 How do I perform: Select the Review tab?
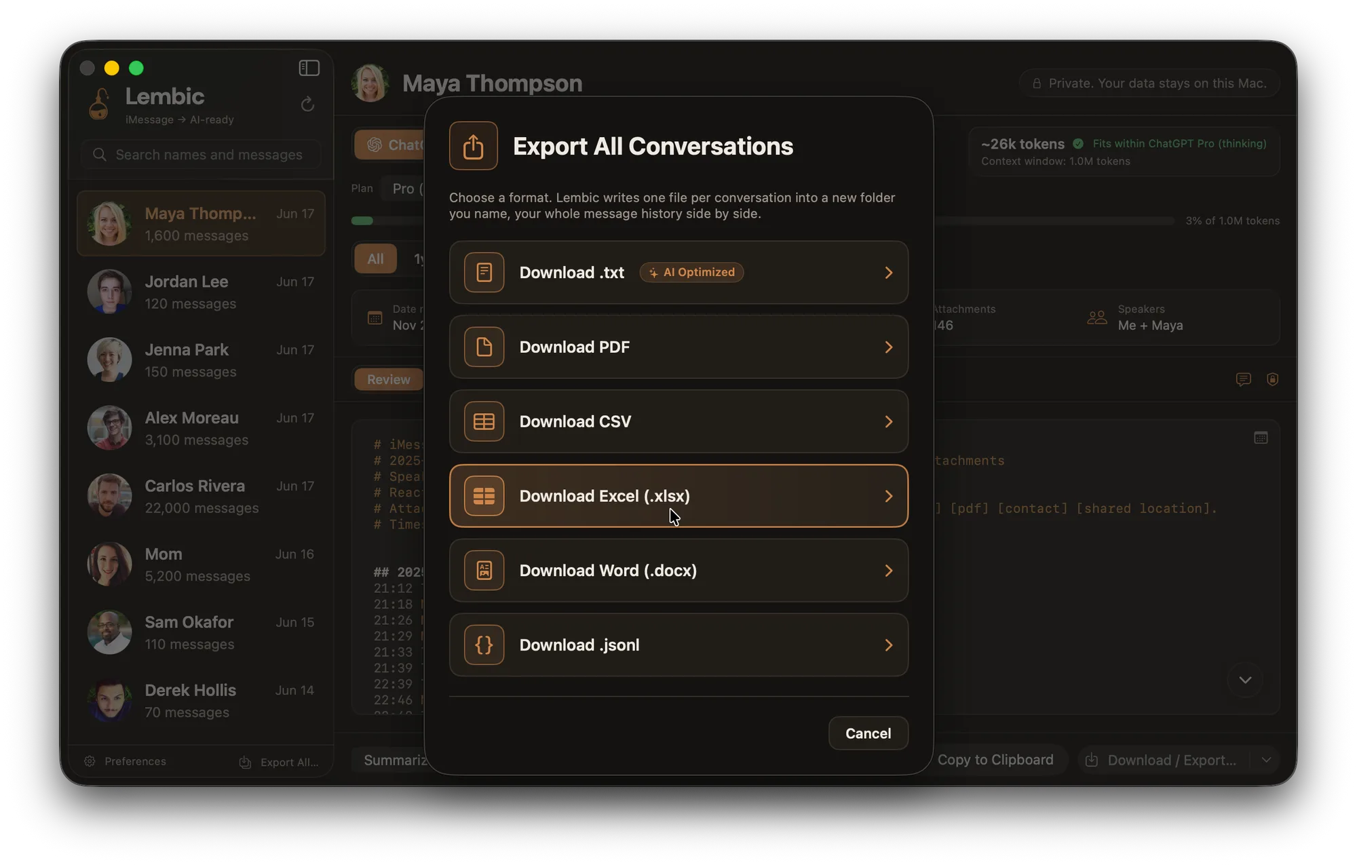tap(388, 379)
